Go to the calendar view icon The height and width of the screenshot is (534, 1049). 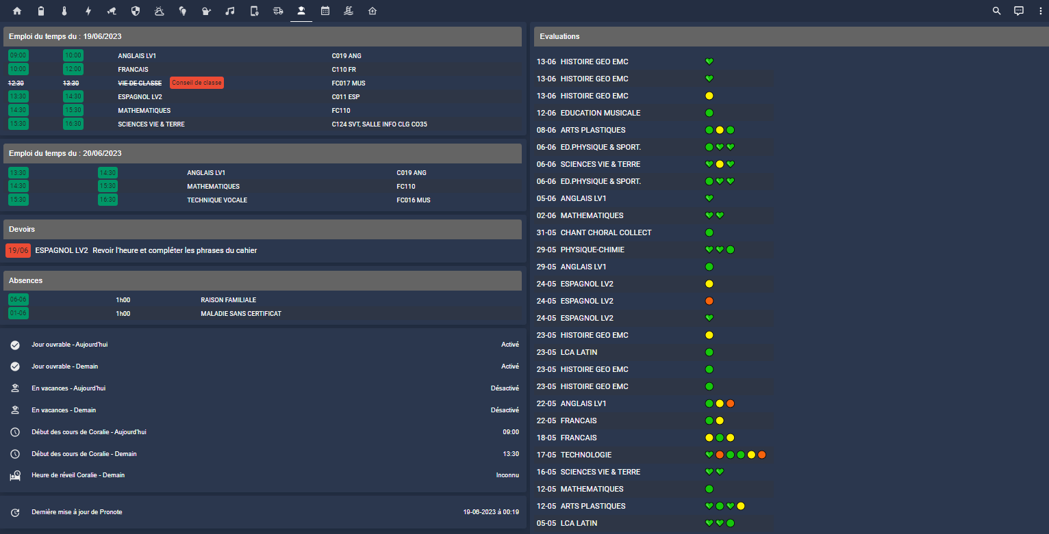325,11
